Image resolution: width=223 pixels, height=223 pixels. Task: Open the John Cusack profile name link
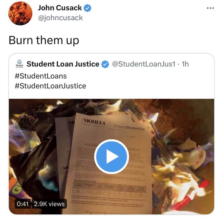pos(60,8)
